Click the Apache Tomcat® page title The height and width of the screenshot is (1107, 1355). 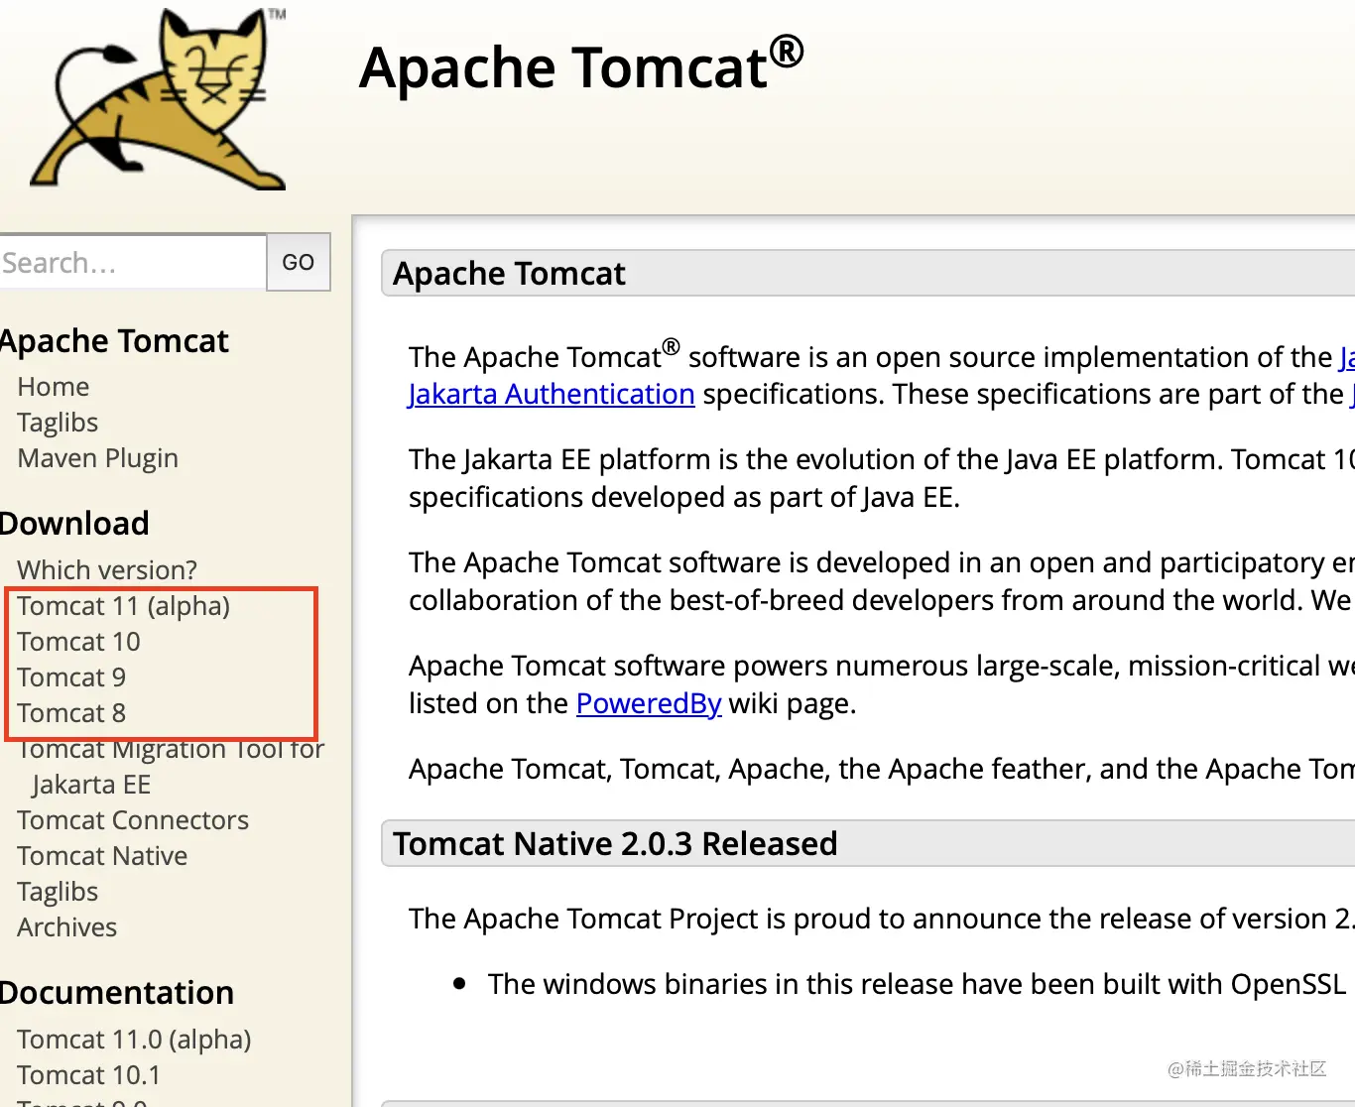[x=581, y=66]
